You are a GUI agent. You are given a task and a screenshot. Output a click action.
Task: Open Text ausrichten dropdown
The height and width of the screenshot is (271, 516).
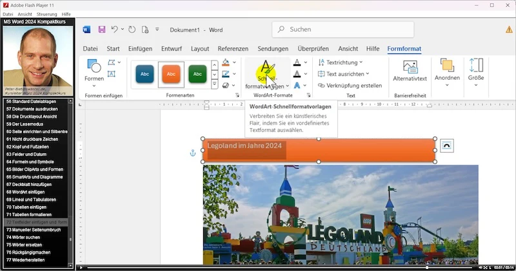(344, 74)
